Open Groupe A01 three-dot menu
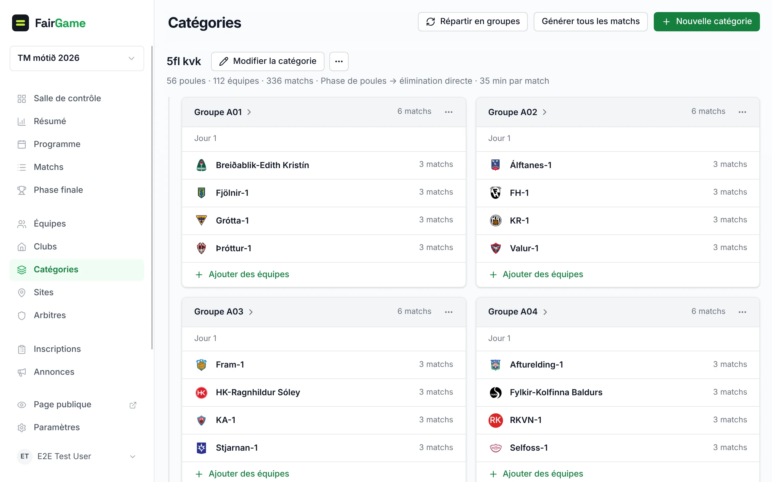This screenshot has width=772, height=482. 448,112
